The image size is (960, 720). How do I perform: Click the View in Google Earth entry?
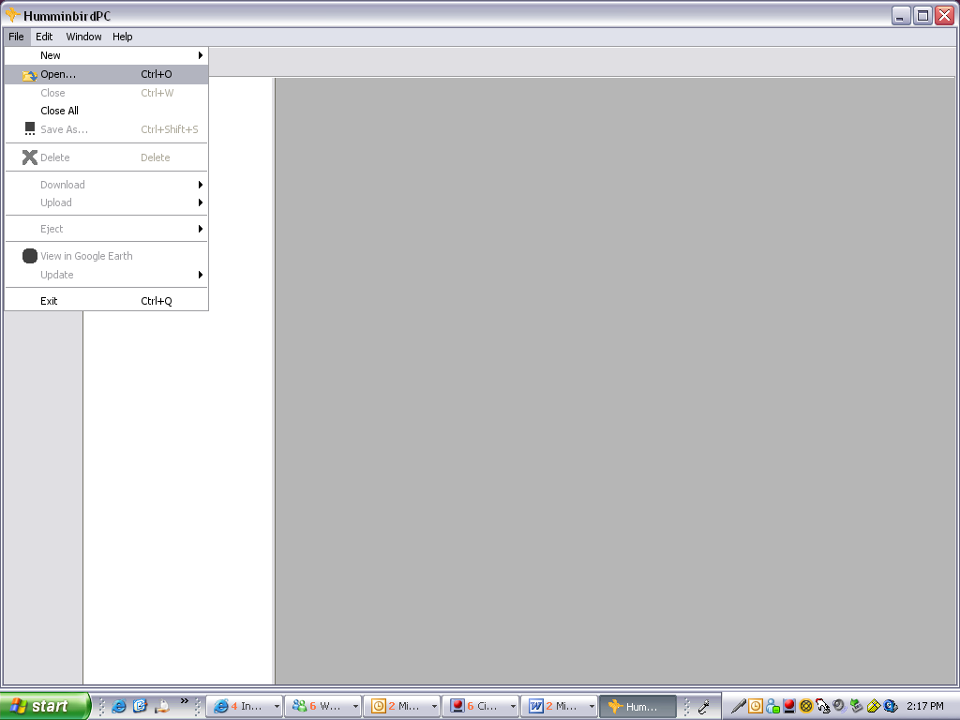107,256
